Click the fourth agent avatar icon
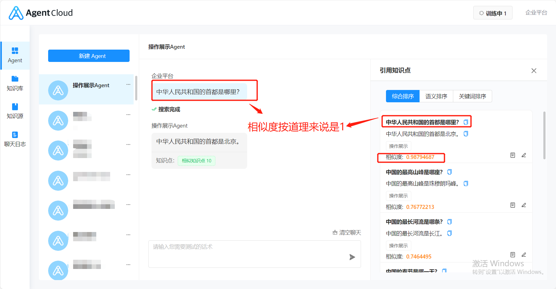This screenshot has width=556, height=289. coord(58,181)
